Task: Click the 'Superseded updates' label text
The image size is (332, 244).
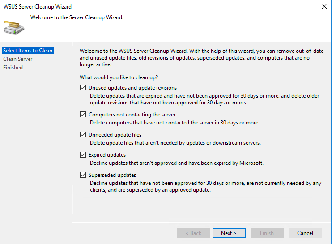Action: click(112, 175)
